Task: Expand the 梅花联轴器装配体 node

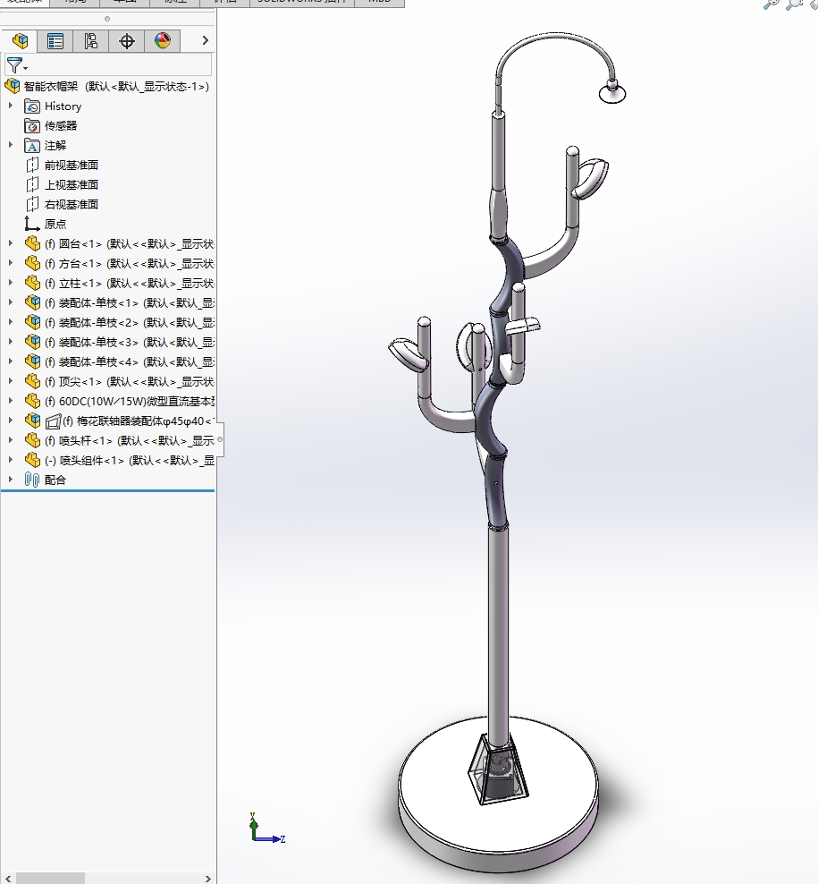Action: (x=10, y=421)
